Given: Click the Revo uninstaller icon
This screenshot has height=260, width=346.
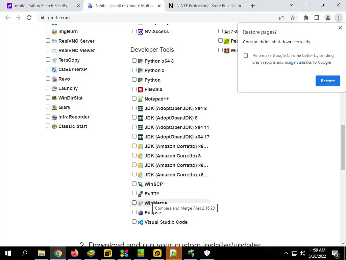Looking at the screenshot, I should tap(54, 79).
